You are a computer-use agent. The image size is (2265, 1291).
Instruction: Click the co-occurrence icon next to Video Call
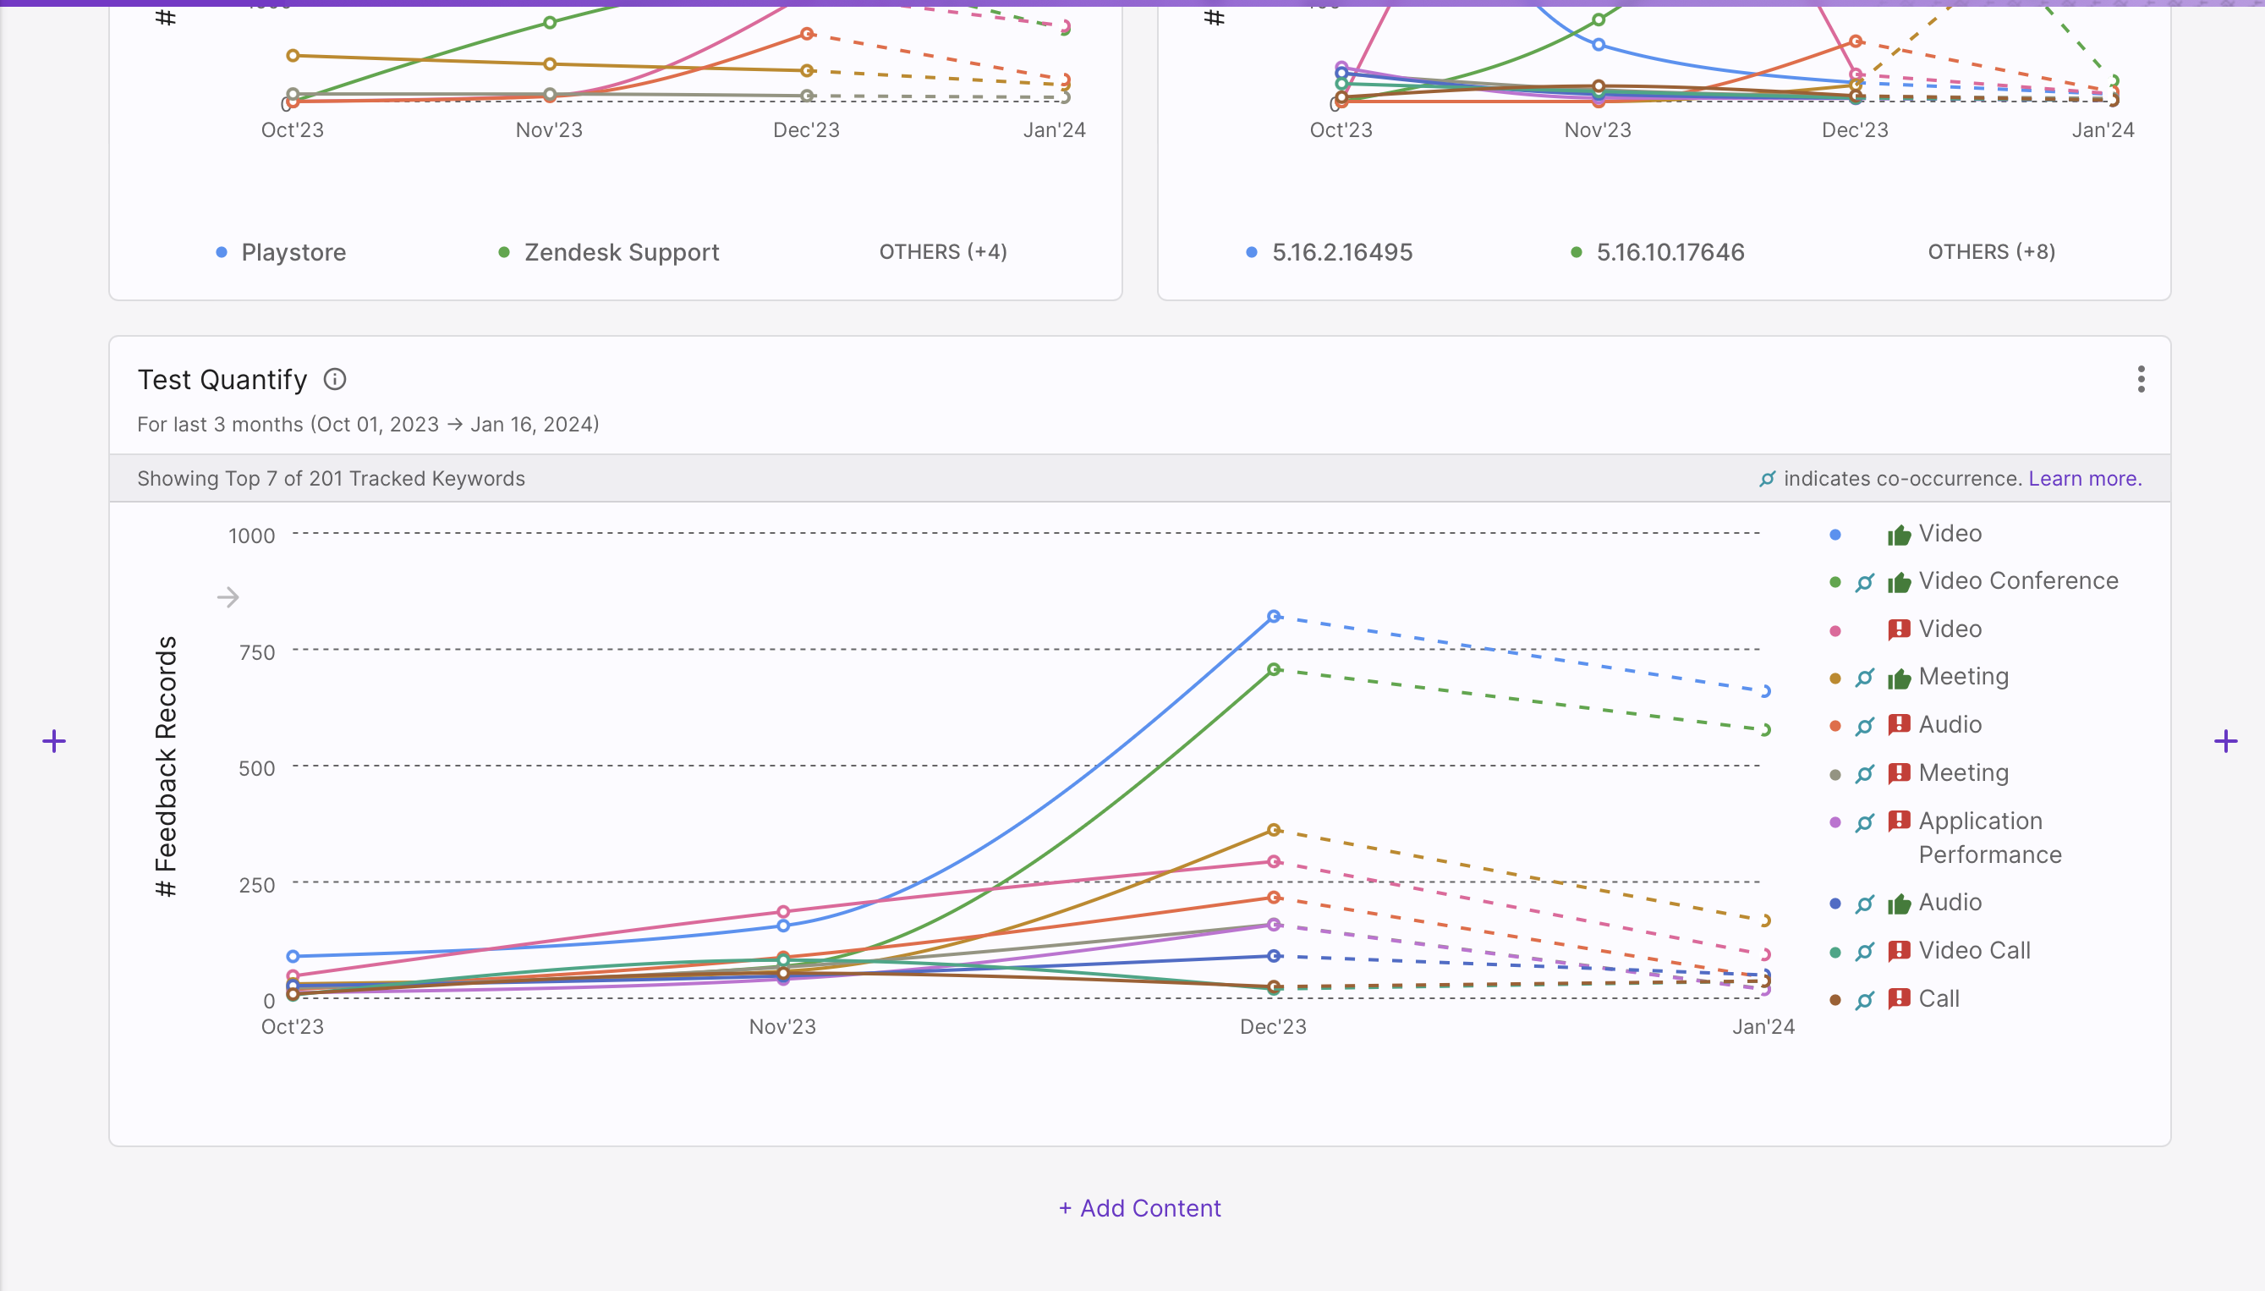tap(1865, 952)
